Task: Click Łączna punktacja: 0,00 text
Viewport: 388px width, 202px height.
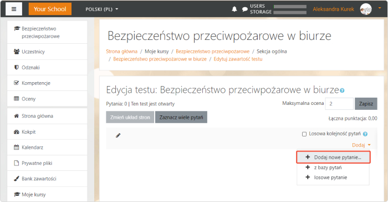Action: point(353,118)
